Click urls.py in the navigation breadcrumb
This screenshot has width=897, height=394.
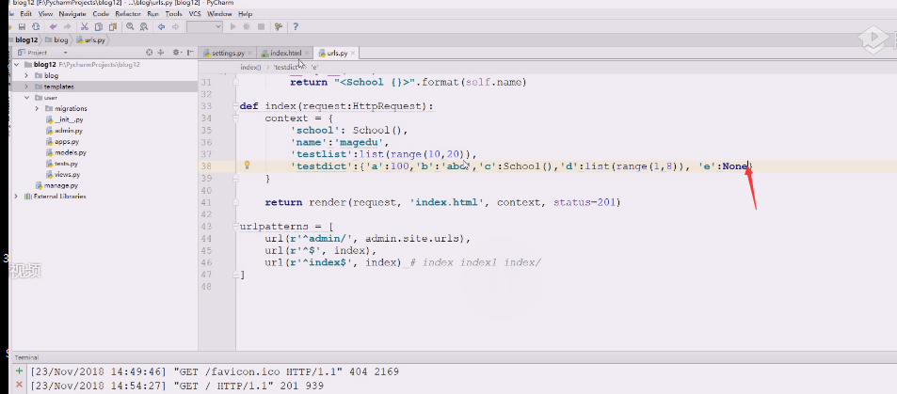[x=89, y=40]
